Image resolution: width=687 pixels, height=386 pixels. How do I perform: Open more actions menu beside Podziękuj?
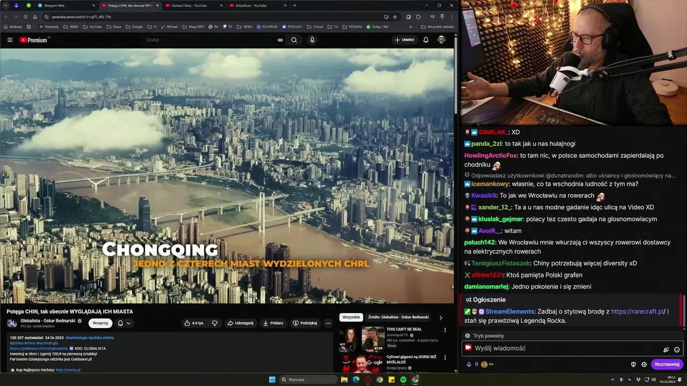(x=328, y=323)
